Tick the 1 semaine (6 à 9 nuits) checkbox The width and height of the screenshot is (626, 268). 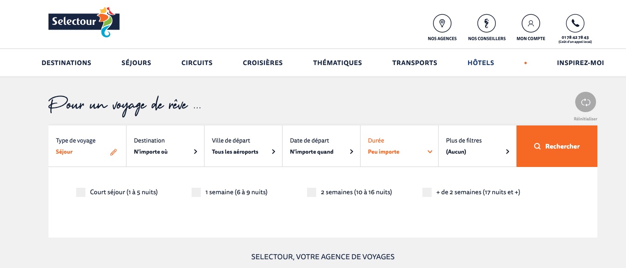196,192
